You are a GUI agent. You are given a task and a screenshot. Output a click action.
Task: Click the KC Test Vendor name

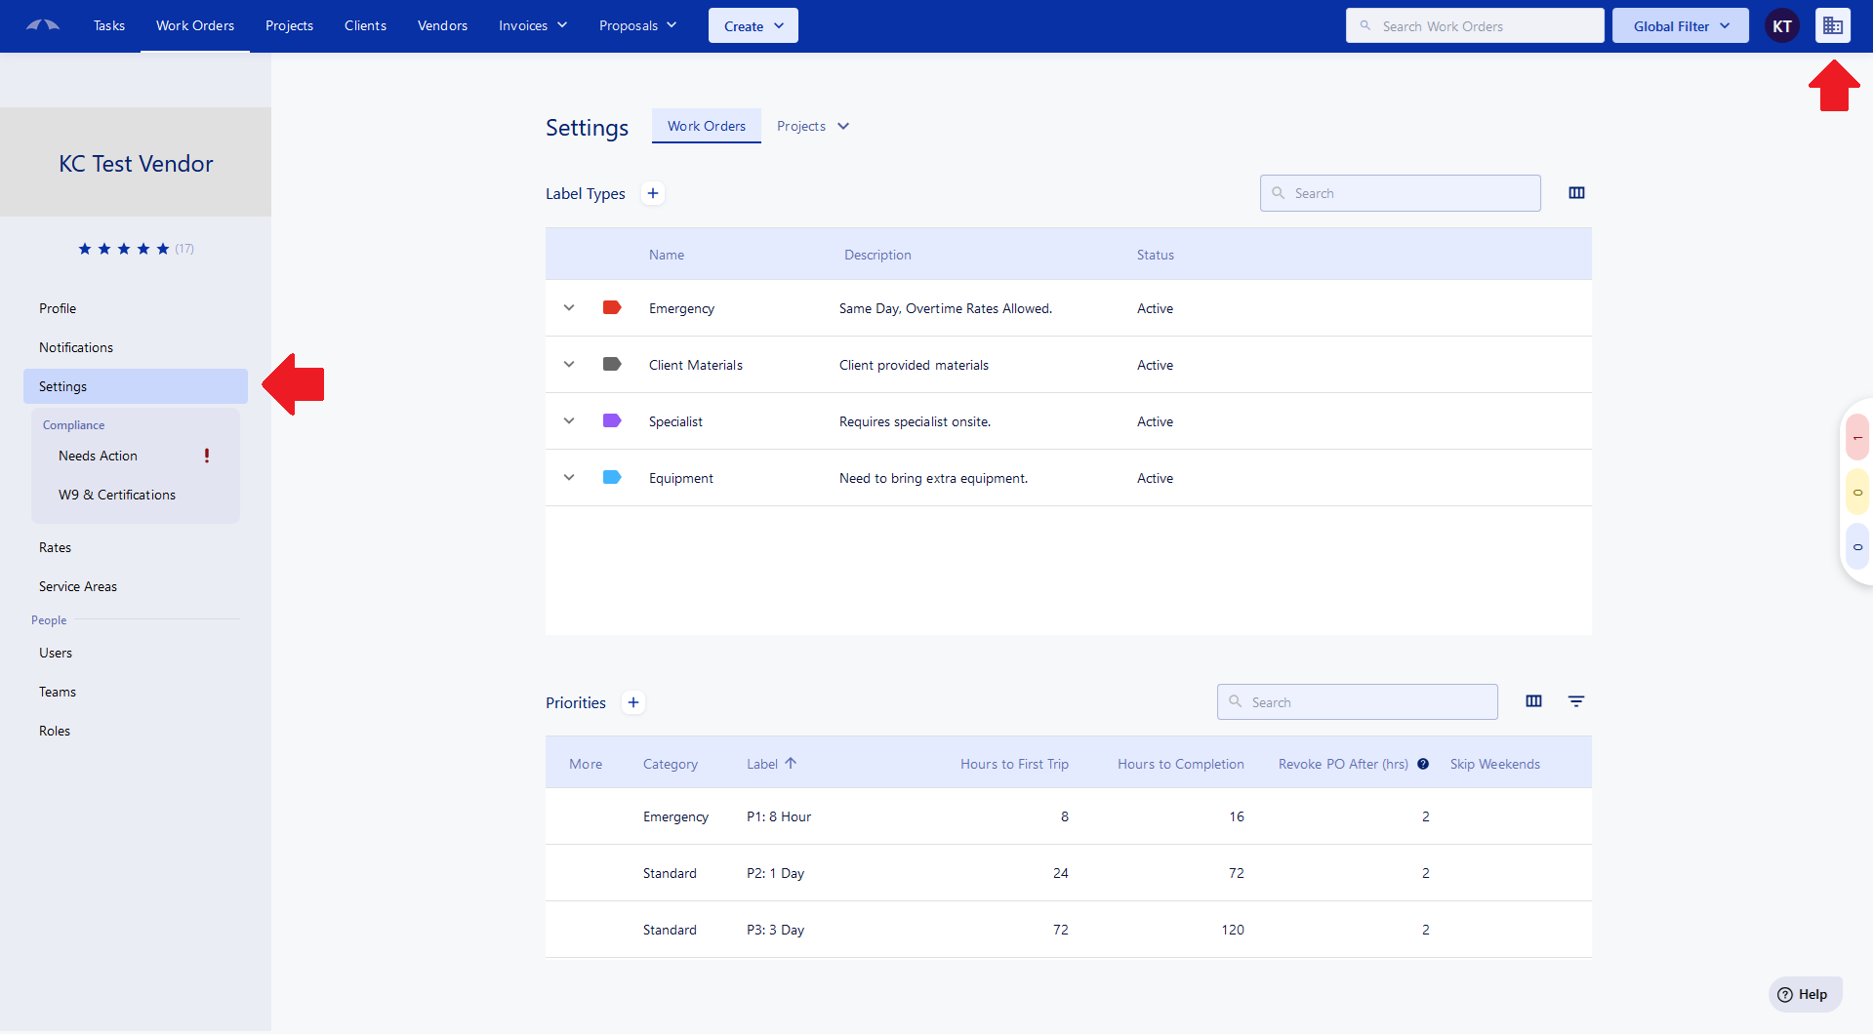click(x=136, y=164)
